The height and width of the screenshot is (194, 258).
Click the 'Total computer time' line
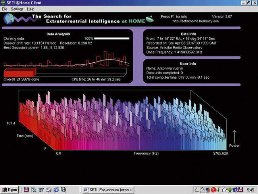[178, 77]
